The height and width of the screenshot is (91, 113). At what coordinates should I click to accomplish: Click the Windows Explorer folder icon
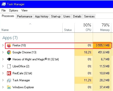point(9,87)
